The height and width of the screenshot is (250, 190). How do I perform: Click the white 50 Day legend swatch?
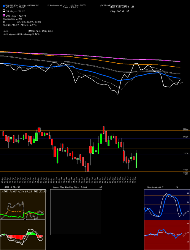(4, 11)
